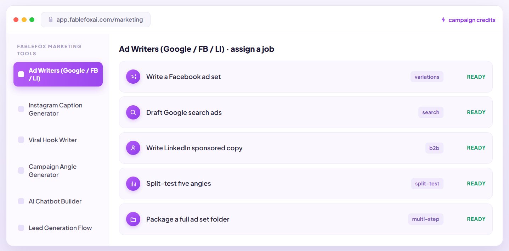Launch the Package a full ad set folder job
Image resolution: width=509 pixels, height=251 pixels.
tap(306, 219)
